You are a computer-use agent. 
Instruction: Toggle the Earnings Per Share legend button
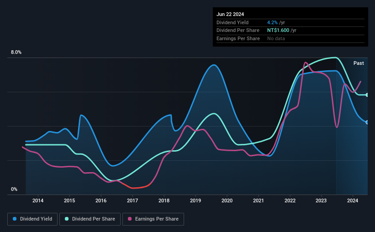[153, 219]
